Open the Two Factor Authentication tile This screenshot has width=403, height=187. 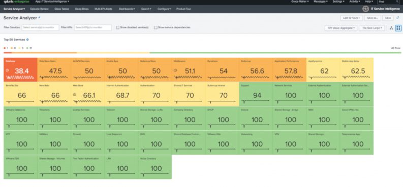pos(87,167)
